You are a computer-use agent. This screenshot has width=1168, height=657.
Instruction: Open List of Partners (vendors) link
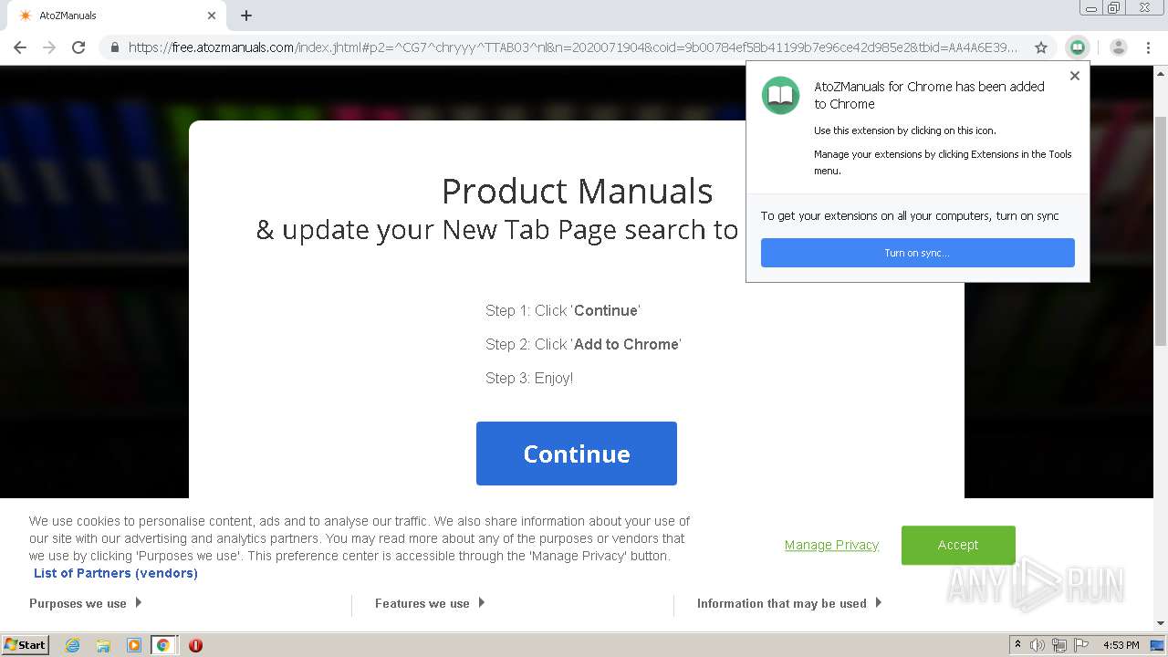[116, 573]
